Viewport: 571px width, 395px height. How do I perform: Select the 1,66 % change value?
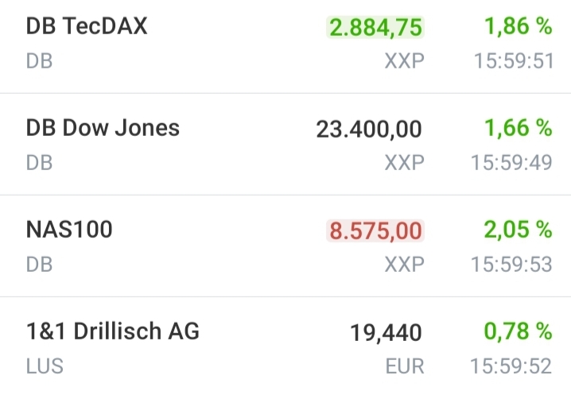(518, 128)
